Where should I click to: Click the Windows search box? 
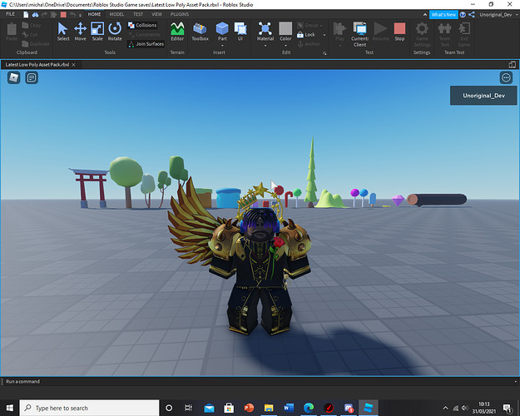pyautogui.click(x=90, y=408)
